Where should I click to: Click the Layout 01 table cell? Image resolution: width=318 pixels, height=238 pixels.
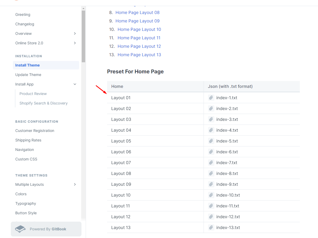pos(155,98)
